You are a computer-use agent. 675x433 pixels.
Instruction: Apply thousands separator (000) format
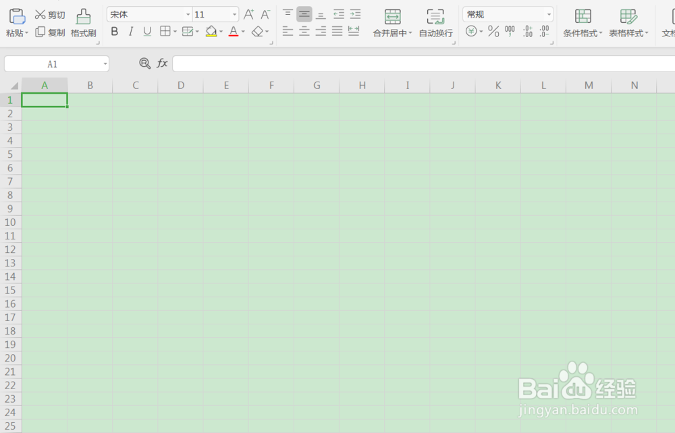[510, 31]
